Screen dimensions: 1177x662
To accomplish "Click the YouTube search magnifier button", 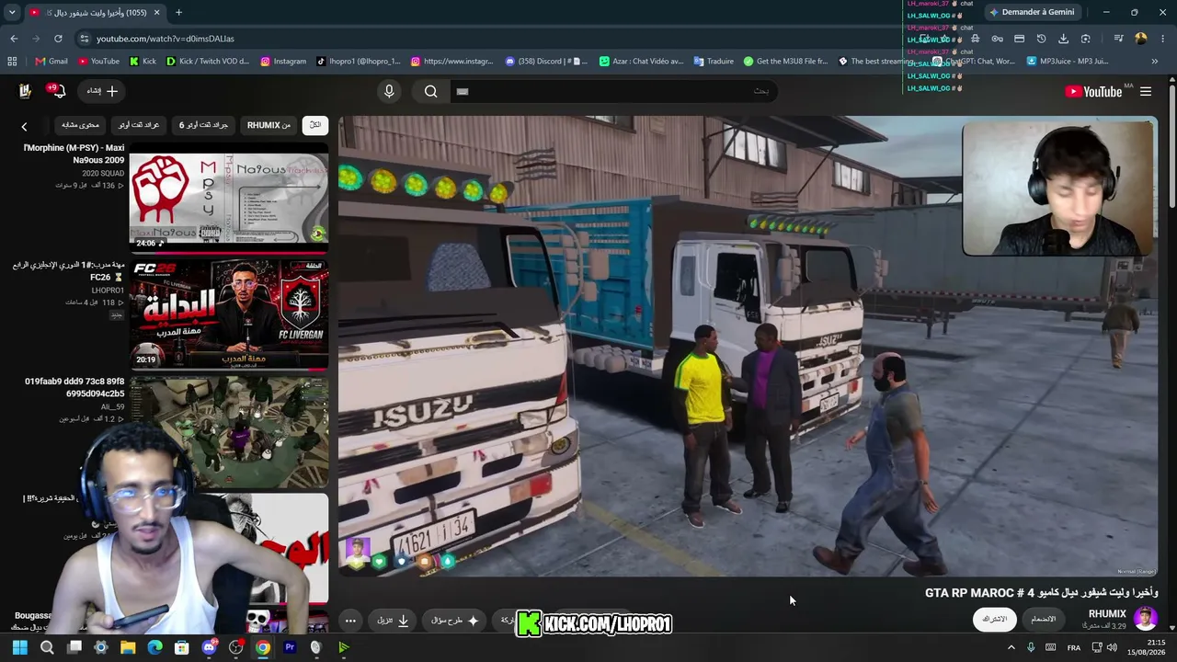I will [430, 91].
